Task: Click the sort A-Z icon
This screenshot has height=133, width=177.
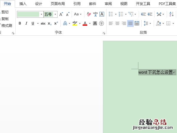Action: (171, 14)
